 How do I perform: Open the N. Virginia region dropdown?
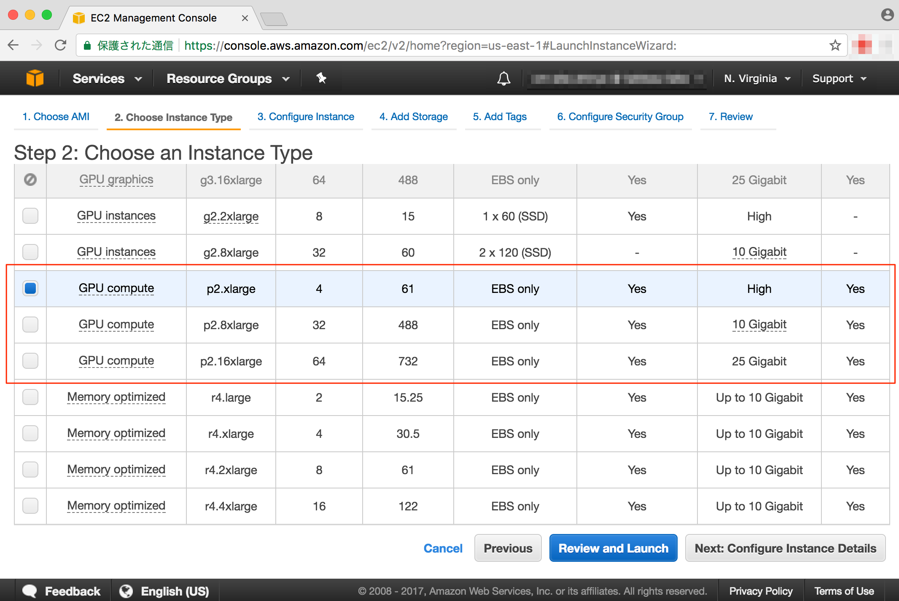pyautogui.click(x=757, y=78)
